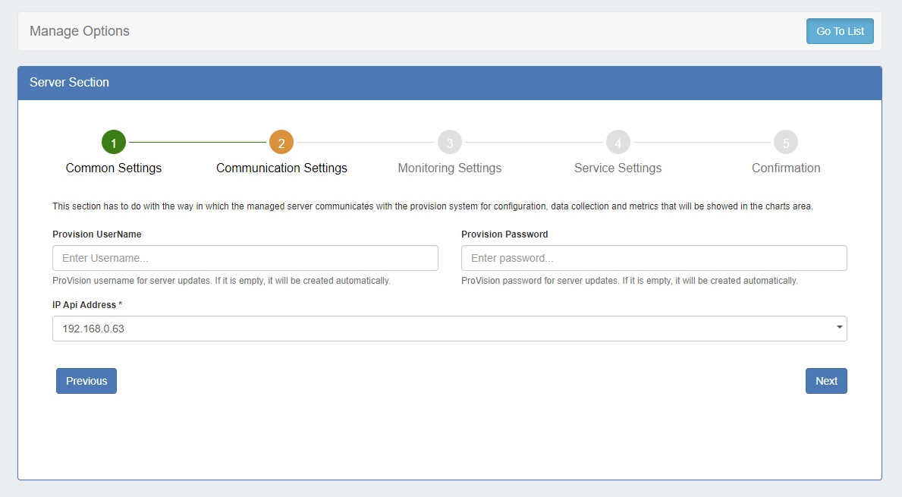Open the IP Api Address combo box

click(440, 329)
